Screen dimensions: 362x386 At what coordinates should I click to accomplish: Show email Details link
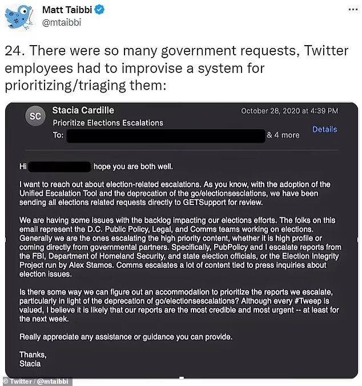tap(324, 129)
